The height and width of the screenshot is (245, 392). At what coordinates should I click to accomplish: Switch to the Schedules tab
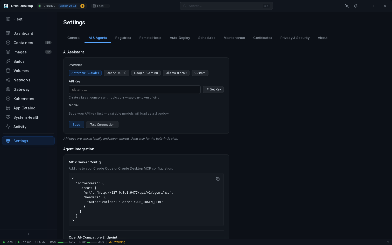click(207, 38)
